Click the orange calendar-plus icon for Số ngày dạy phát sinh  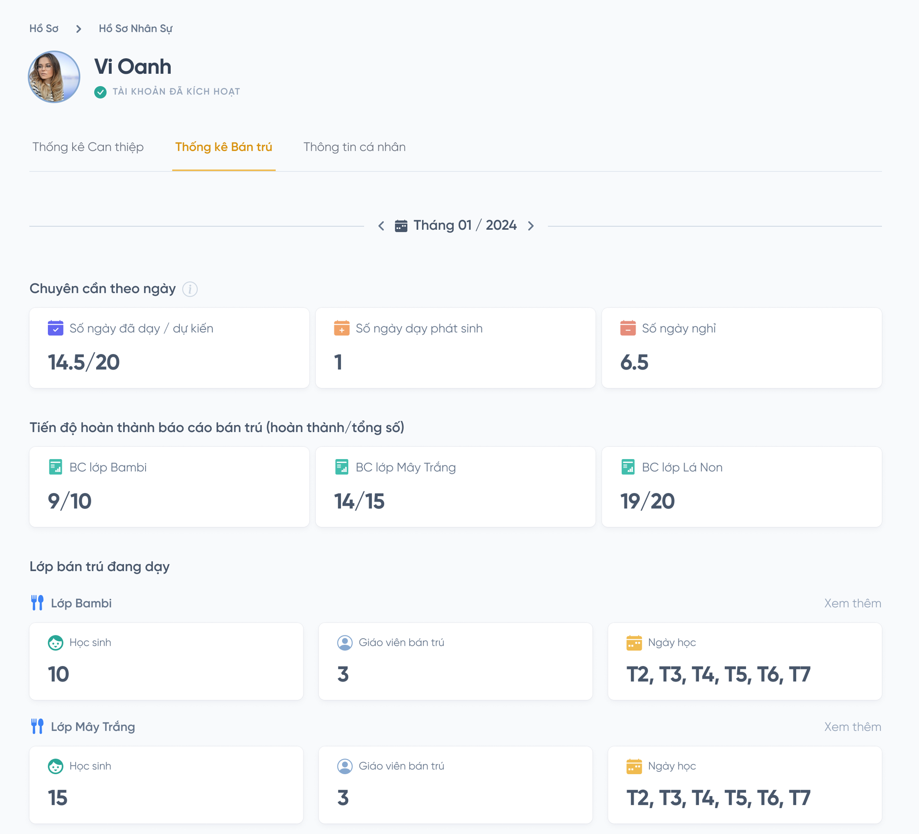click(x=341, y=328)
